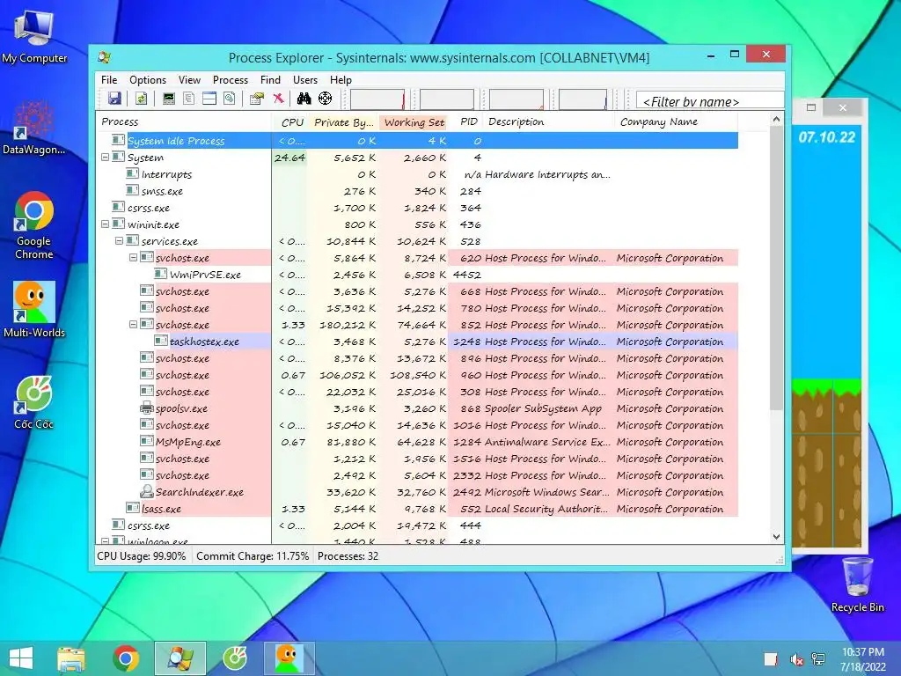Select the WmiPrvSE.exe process
The width and height of the screenshot is (901, 676).
click(x=417, y=275)
